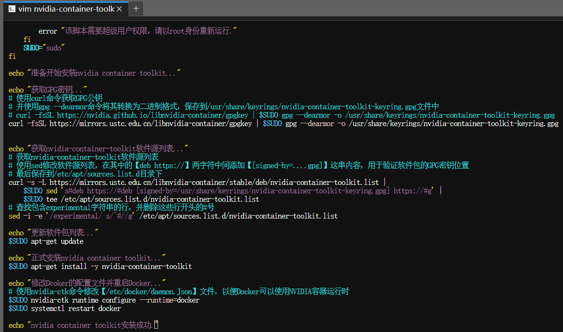
Task: Click the systemctl restart docker line
Action: pyautogui.click(x=65, y=309)
